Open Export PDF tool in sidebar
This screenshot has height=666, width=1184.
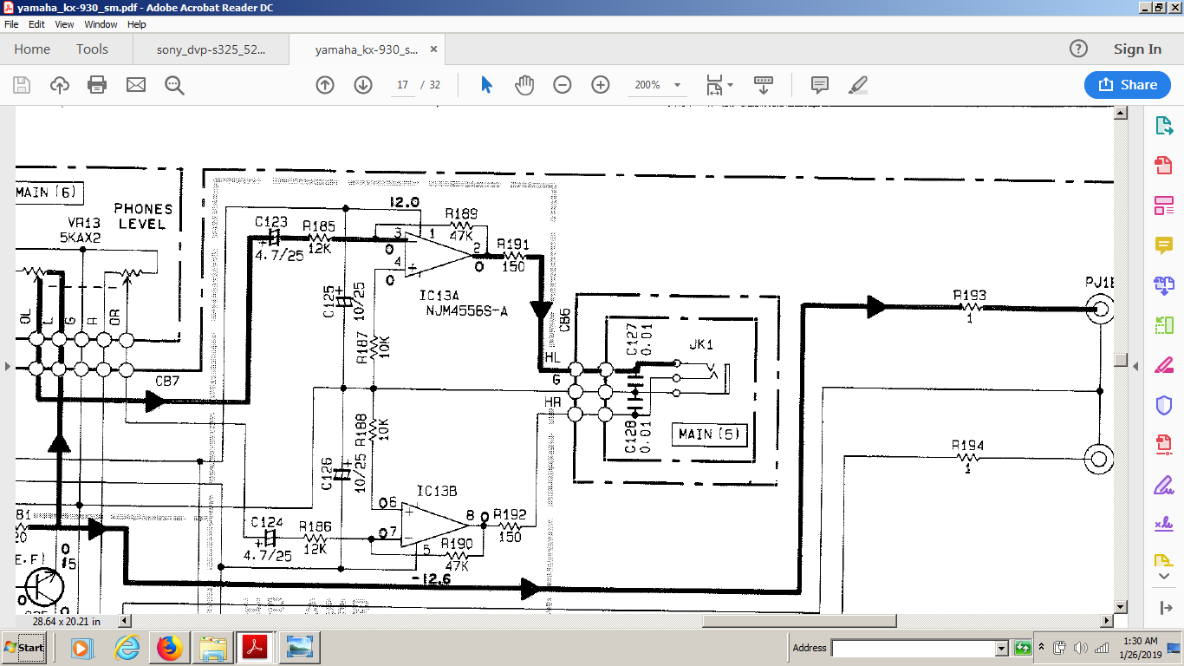click(x=1164, y=126)
